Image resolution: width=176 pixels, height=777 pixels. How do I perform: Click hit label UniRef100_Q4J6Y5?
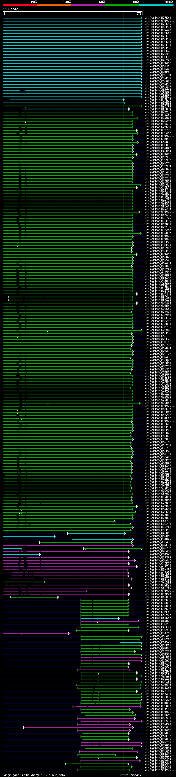tap(158, 618)
